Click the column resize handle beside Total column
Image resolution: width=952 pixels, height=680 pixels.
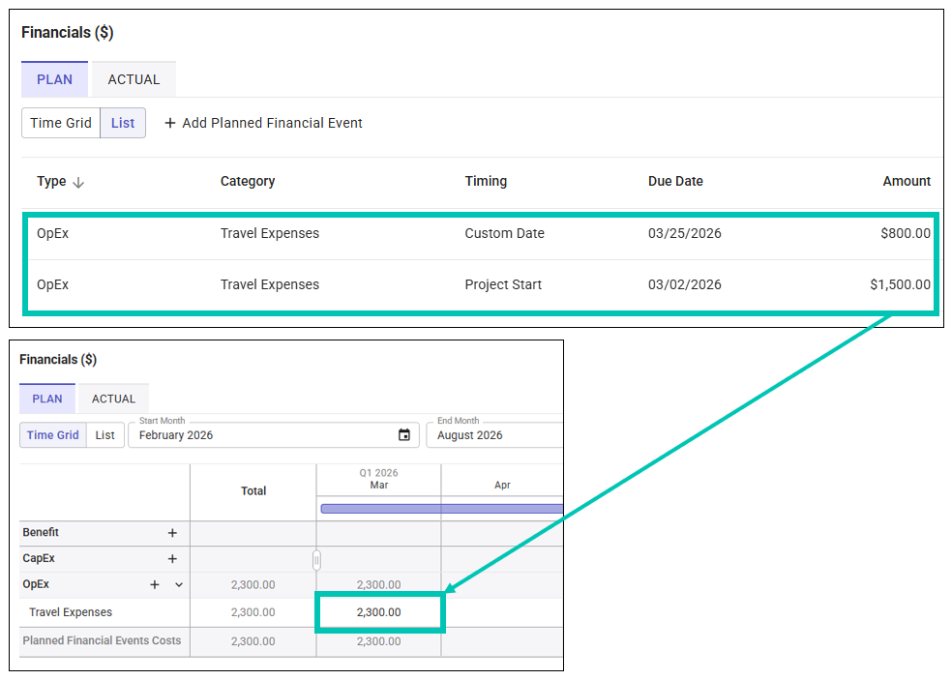click(316, 560)
